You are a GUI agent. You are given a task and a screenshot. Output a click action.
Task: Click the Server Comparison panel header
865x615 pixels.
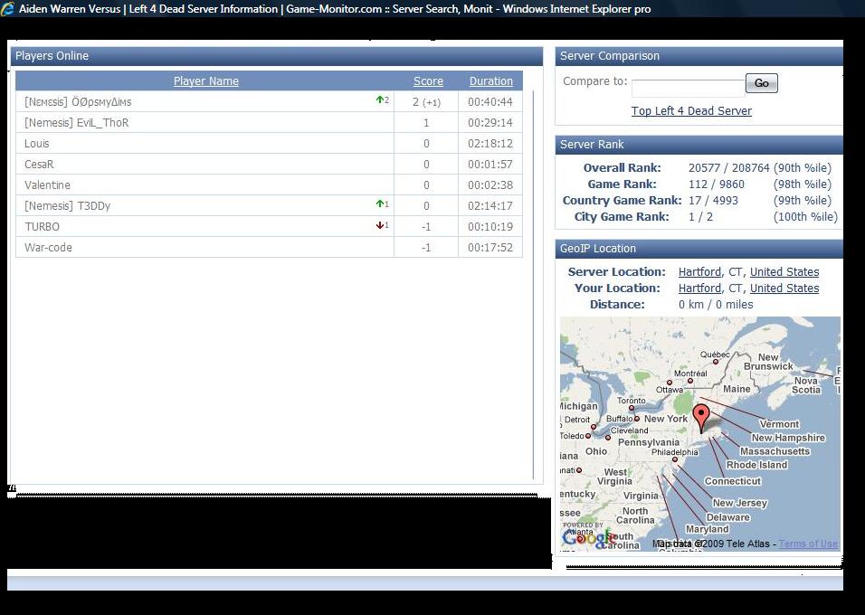pyautogui.click(x=699, y=56)
